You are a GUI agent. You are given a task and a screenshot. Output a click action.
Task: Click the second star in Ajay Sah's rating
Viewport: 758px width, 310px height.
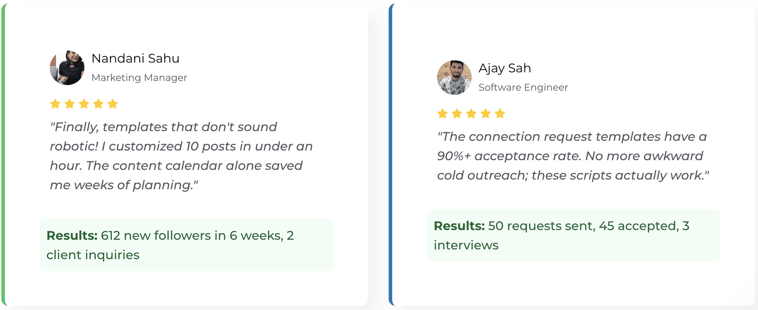tap(457, 114)
